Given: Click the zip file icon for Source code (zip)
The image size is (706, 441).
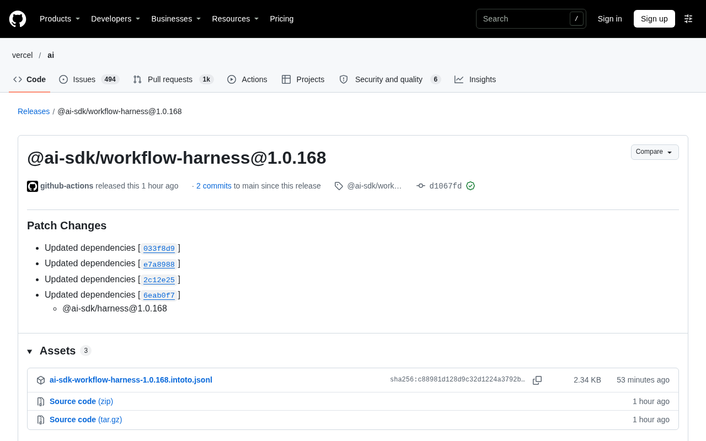Looking at the screenshot, I should pyautogui.click(x=41, y=401).
